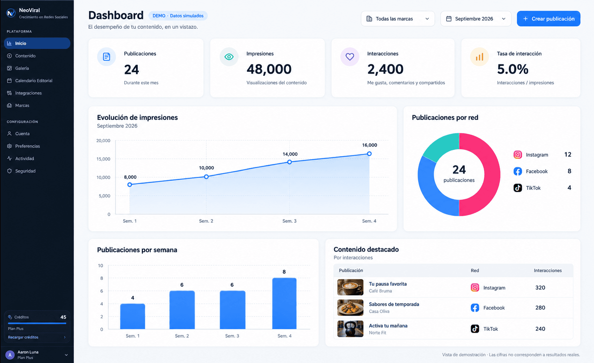
Task: Click the Contenido plus-circle icon
Action: [9, 56]
